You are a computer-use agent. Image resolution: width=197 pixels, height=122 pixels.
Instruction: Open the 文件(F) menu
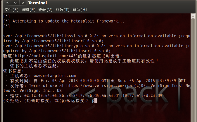click(x=11, y=10)
